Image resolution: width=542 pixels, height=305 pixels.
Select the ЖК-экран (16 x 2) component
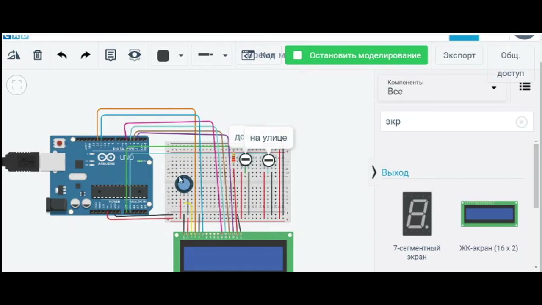[x=489, y=226]
